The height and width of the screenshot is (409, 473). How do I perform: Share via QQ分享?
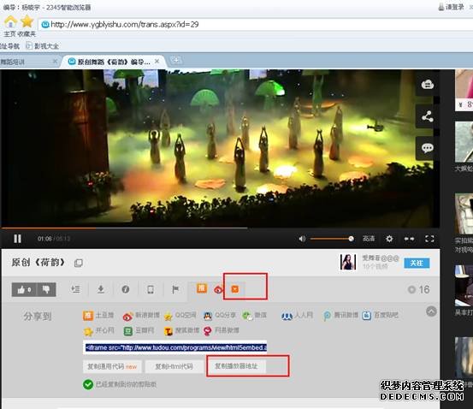point(219,316)
